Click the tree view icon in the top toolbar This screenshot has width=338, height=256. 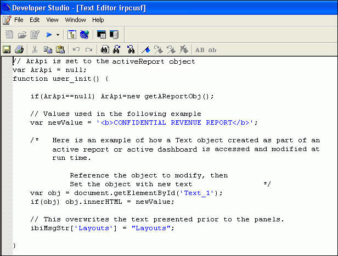point(72,35)
